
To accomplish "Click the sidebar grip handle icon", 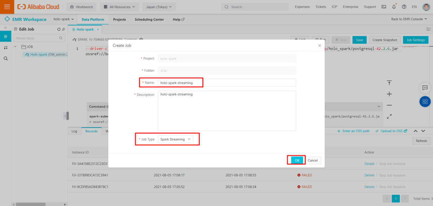I will (5, 28).
